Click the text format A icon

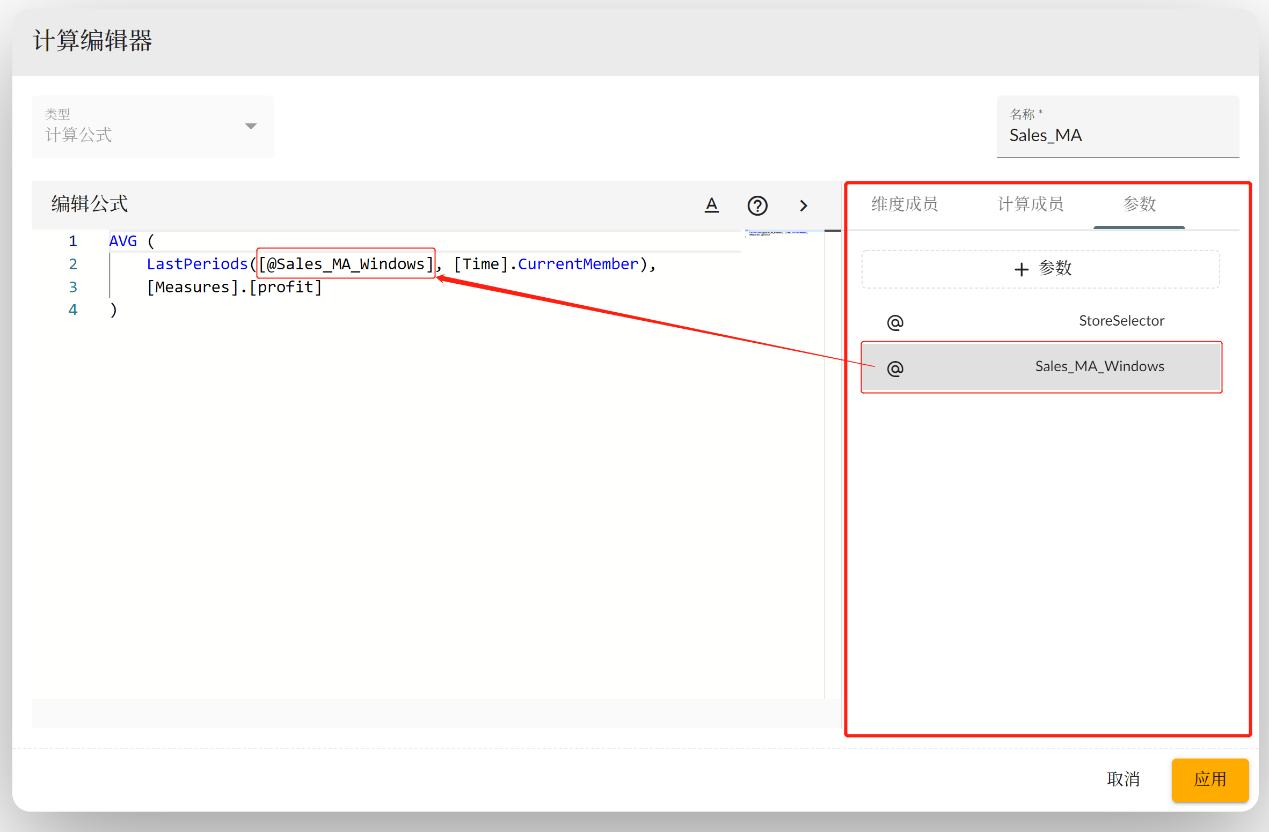click(711, 205)
